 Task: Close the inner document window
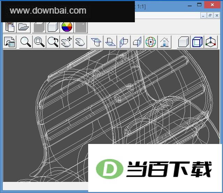coord(217,15)
